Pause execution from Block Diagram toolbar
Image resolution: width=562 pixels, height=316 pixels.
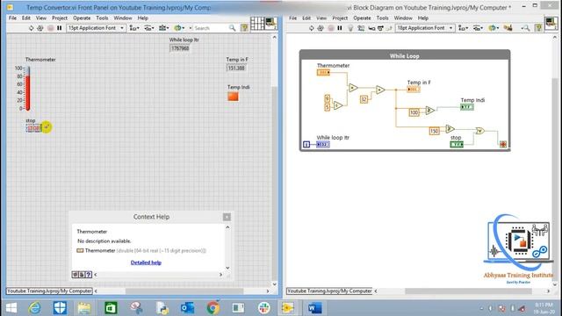tap(340, 28)
